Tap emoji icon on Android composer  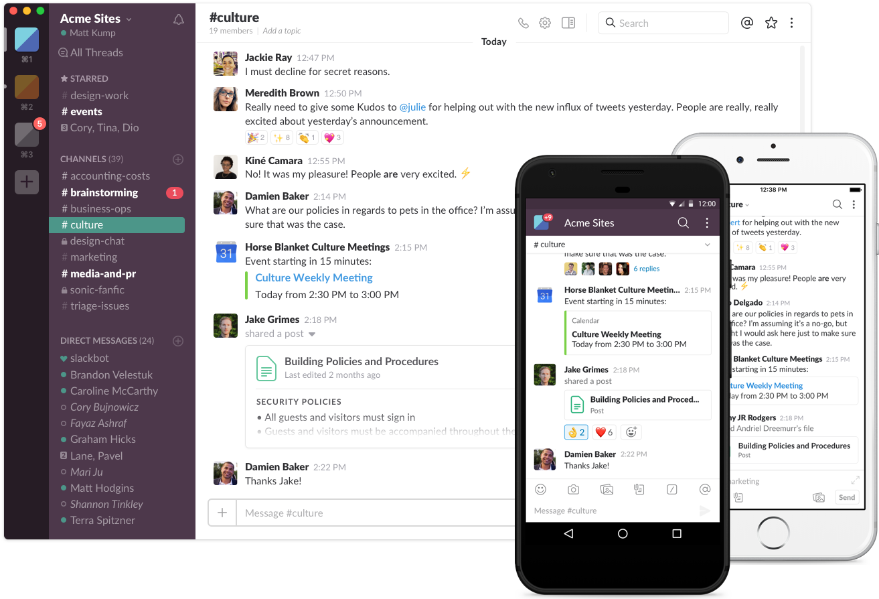click(540, 490)
